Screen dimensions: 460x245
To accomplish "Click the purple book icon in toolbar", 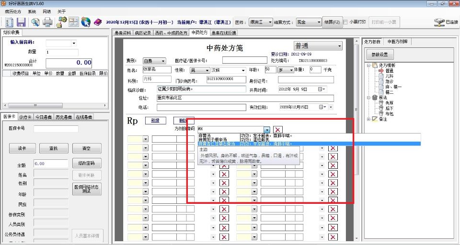I will pyautogui.click(x=98, y=22).
